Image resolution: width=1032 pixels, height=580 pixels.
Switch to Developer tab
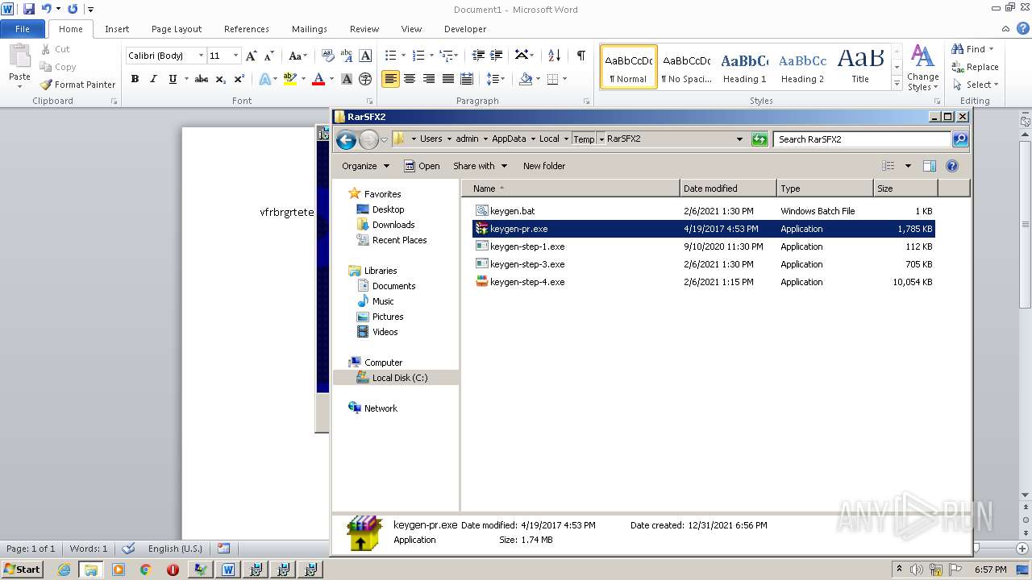click(x=465, y=29)
